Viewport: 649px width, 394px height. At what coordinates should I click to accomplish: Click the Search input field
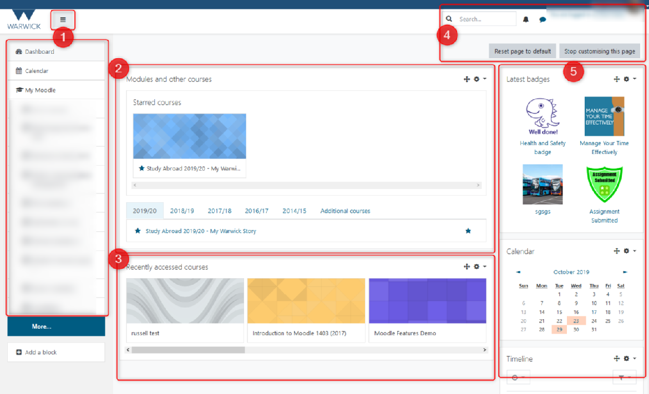485,19
